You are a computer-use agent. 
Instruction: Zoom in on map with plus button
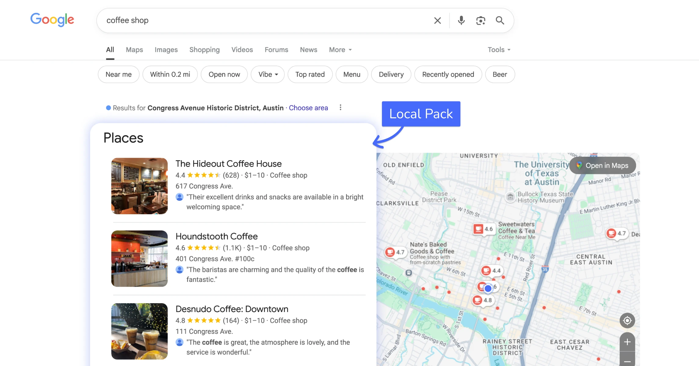[x=627, y=342]
